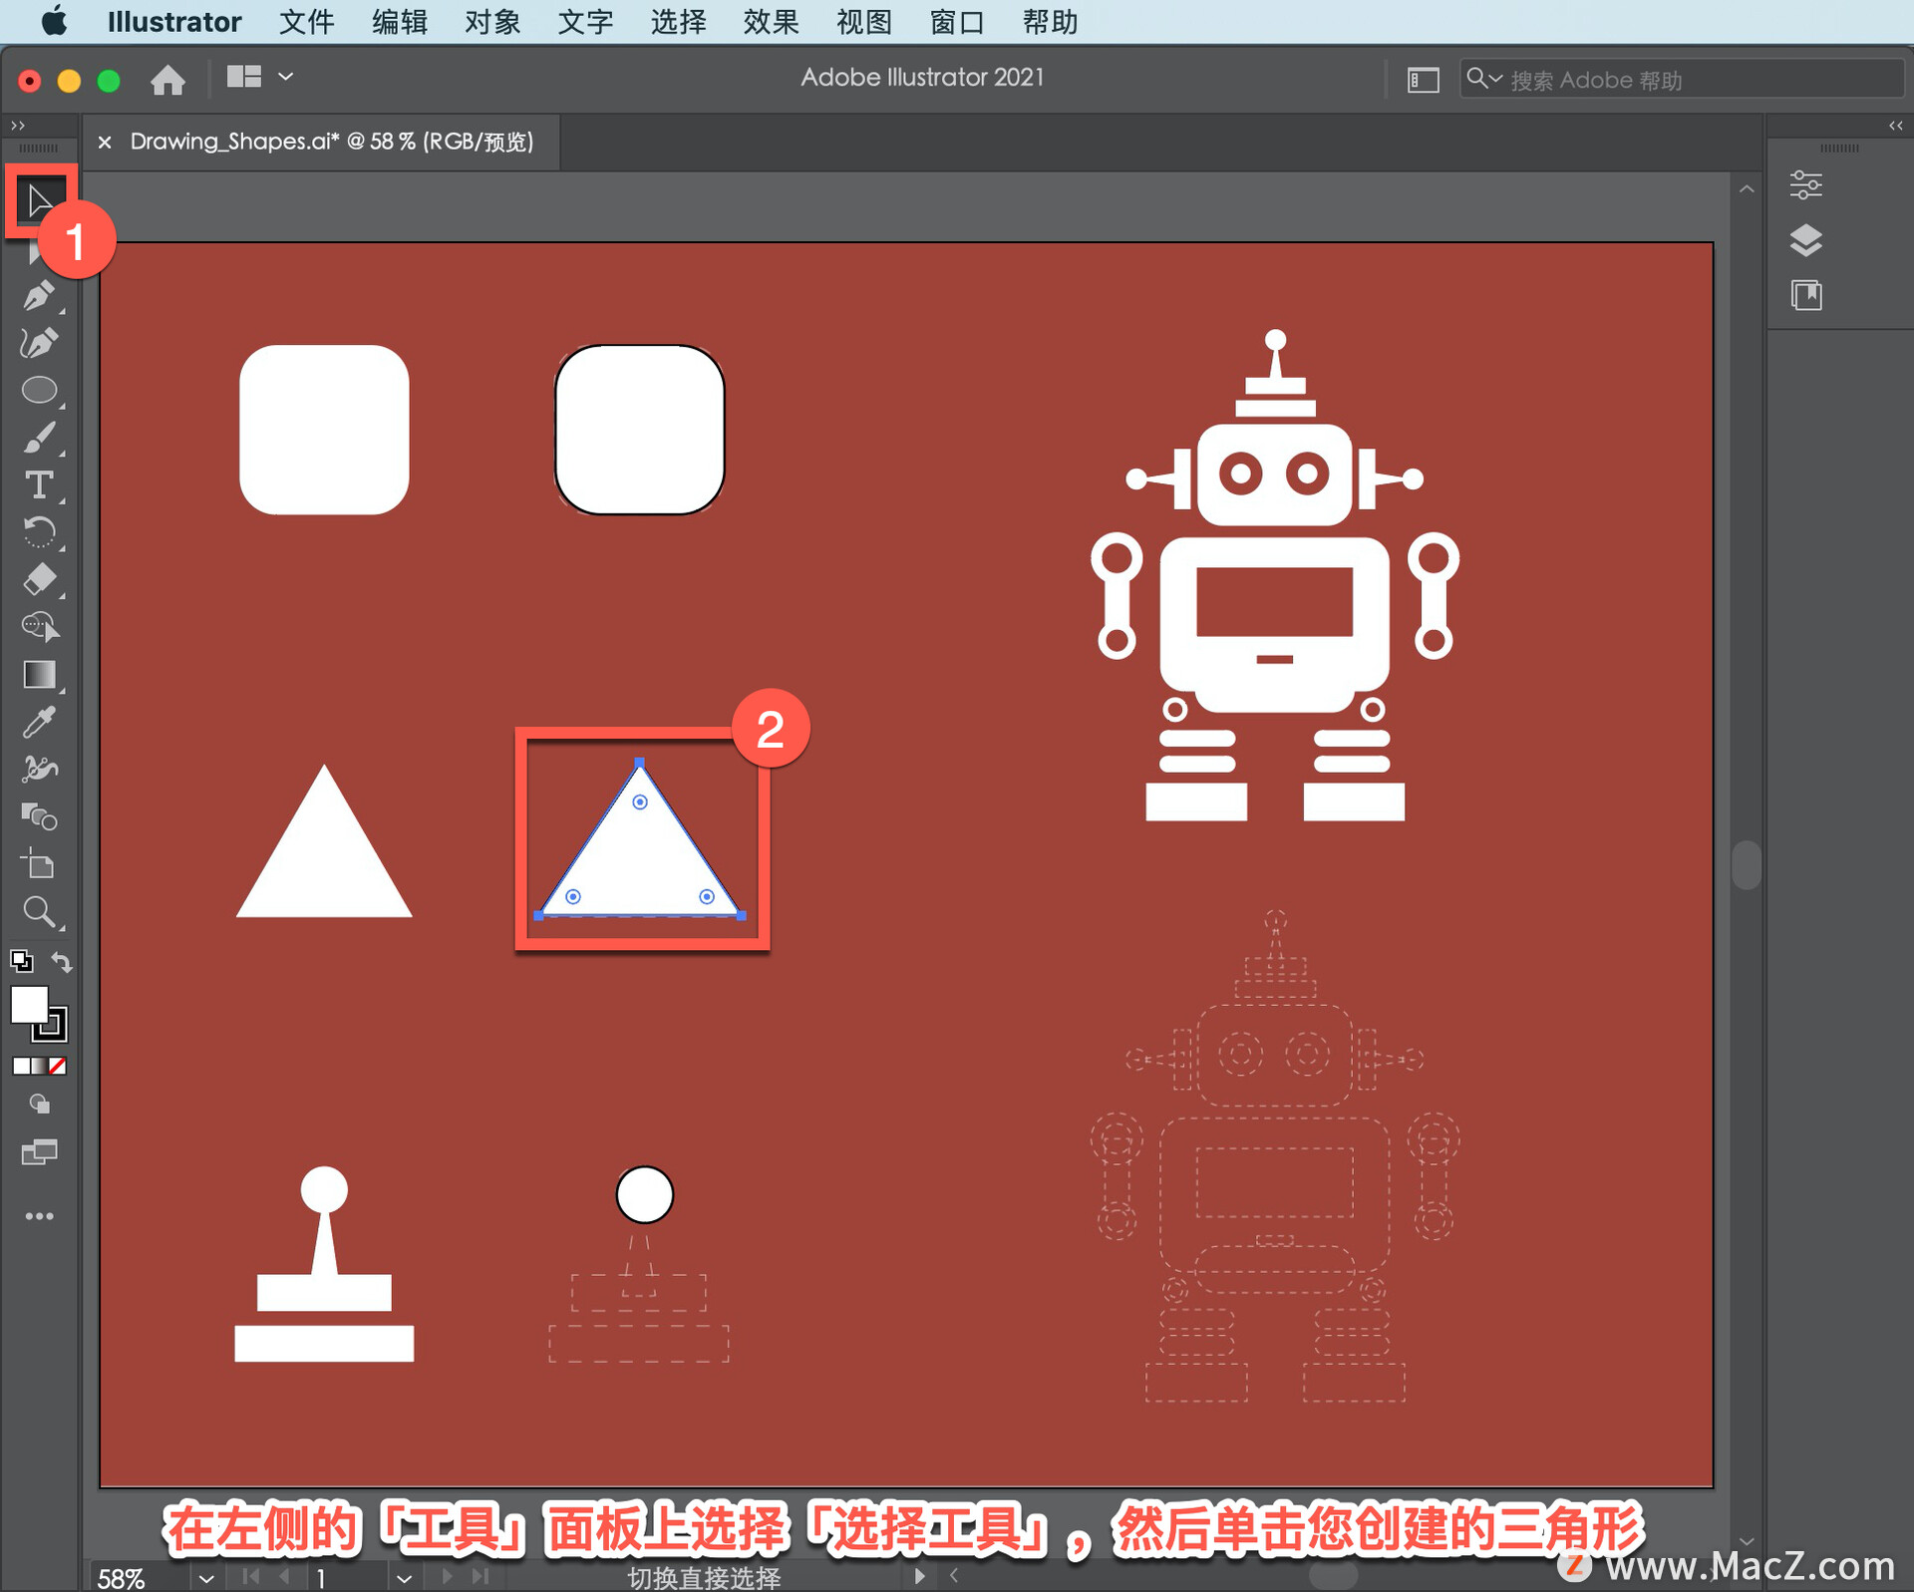Select the Warp tool
This screenshot has height=1592, width=1914.
click(39, 769)
